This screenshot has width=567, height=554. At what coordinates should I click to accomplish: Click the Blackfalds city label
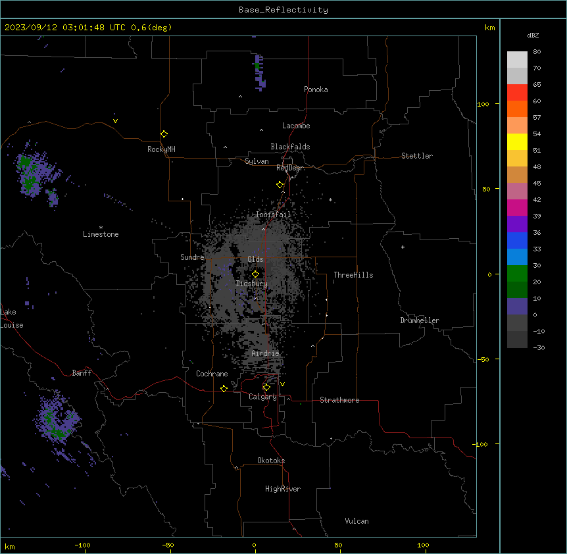coord(290,147)
